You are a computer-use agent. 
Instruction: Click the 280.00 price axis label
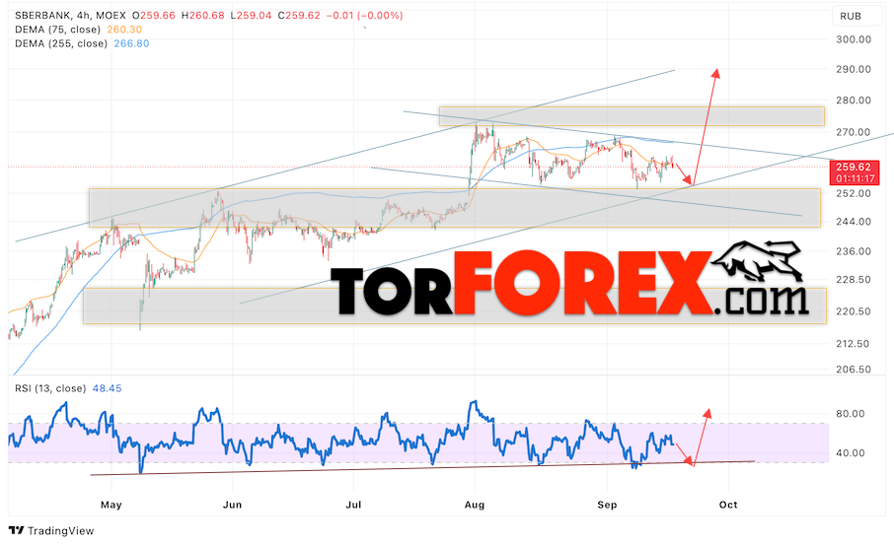click(854, 101)
